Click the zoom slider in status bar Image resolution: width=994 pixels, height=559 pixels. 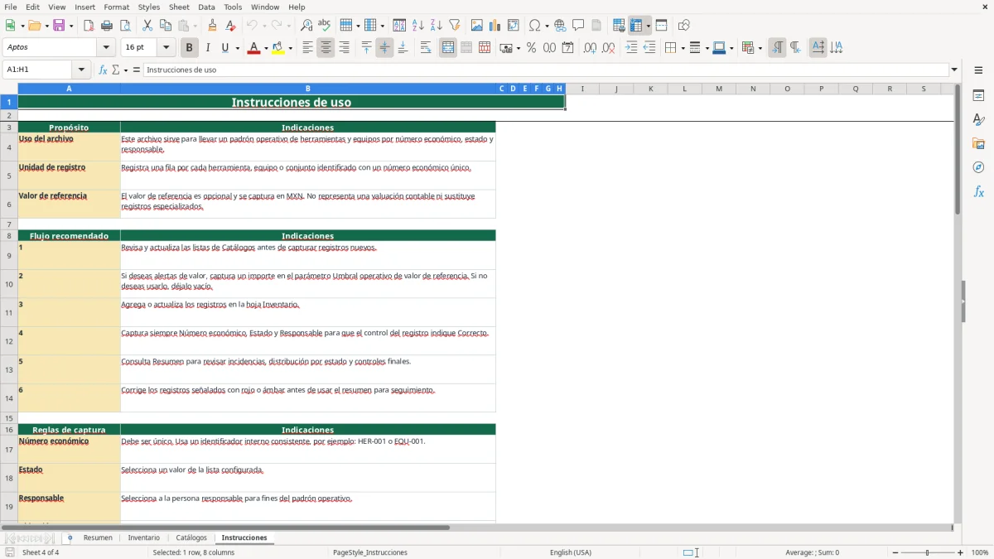coord(927,552)
